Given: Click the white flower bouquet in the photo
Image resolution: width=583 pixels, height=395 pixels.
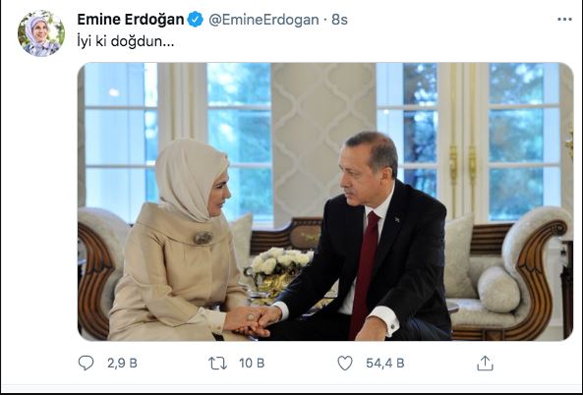Looking at the screenshot, I should pos(281,260).
